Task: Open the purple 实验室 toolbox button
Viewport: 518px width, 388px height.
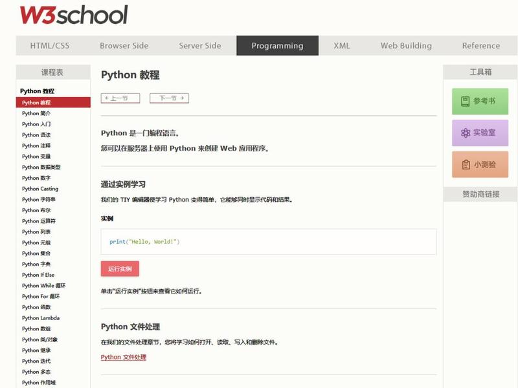Action: tap(480, 133)
